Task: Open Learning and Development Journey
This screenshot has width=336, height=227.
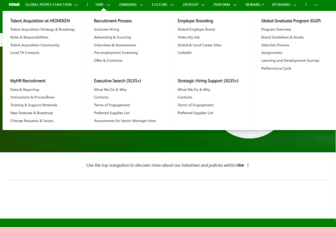Action: pyautogui.click(x=290, y=61)
